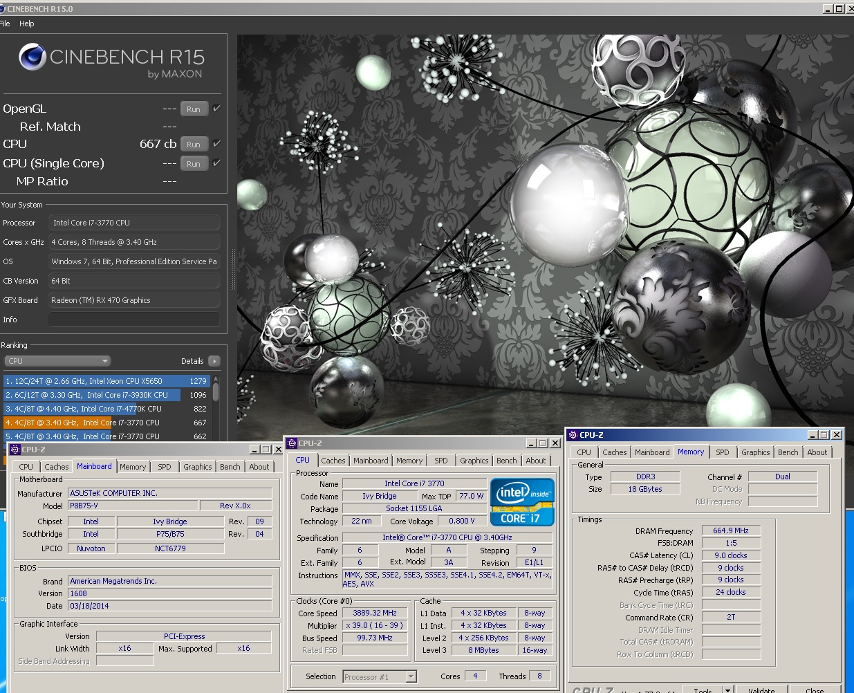Click the Processor field Intel Core i7-3770 CPU
This screenshot has width=854, height=693.
tap(134, 223)
